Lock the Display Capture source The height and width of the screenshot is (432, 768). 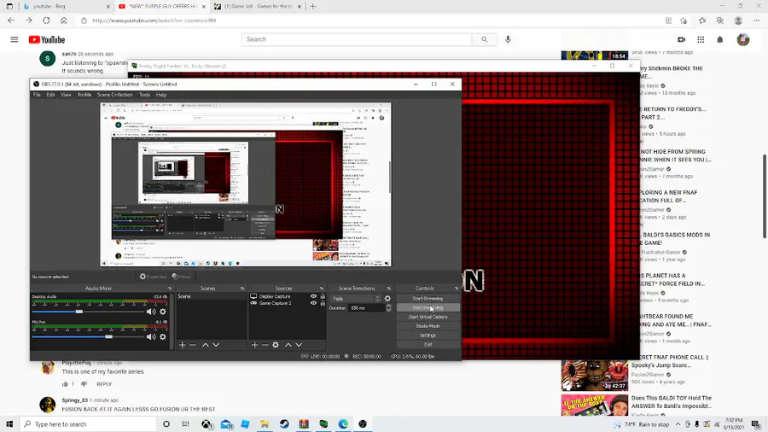coord(323,296)
